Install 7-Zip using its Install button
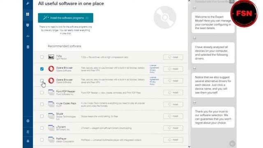 (173, 57)
